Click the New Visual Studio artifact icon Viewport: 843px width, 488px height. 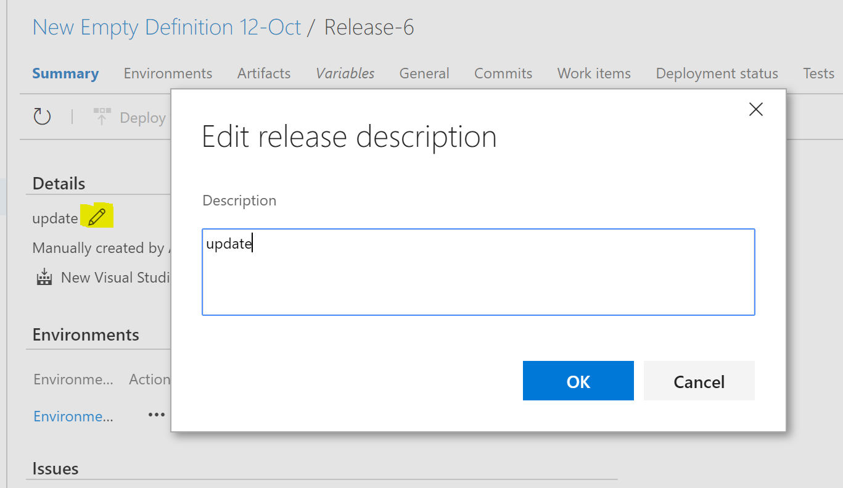point(44,277)
